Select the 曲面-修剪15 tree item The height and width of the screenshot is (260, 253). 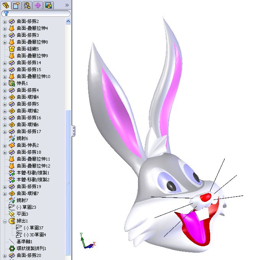pos(29,70)
